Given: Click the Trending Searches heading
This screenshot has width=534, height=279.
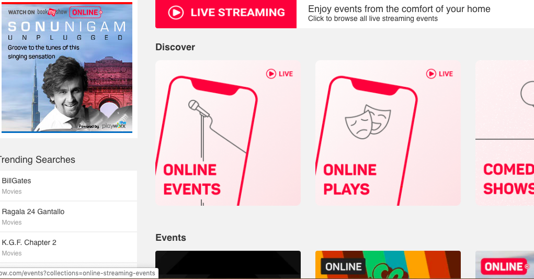Looking at the screenshot, I should pyautogui.click(x=37, y=160).
